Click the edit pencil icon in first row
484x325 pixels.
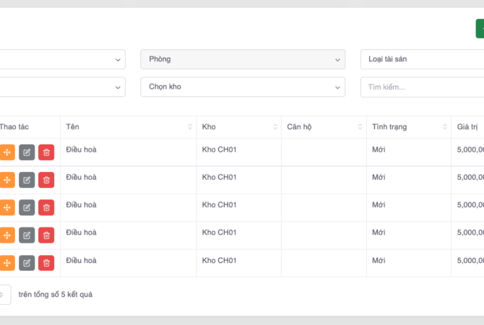pos(27,152)
